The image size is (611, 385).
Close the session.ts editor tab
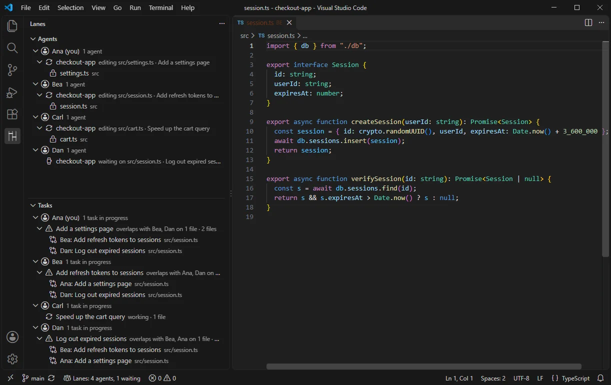pyautogui.click(x=289, y=22)
